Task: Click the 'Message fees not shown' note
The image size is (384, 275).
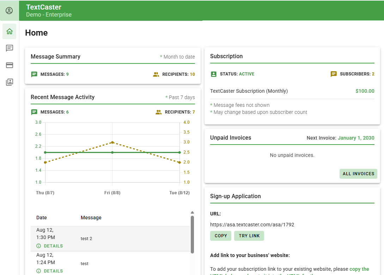Action: [x=242, y=105]
